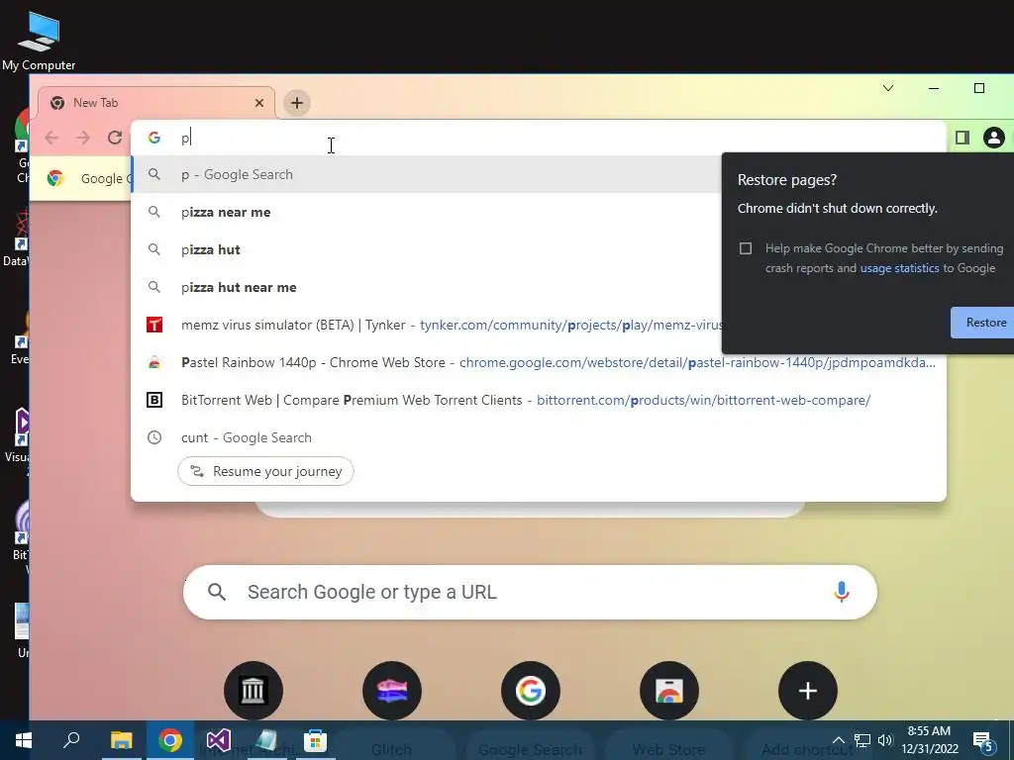Open the 'usage statistics' link
This screenshot has width=1014, height=760.
(899, 268)
